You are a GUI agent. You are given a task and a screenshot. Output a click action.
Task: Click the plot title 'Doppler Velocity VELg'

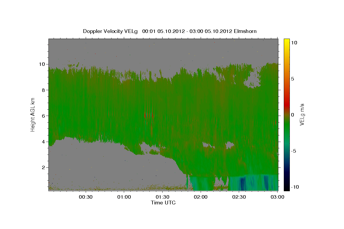(110, 31)
